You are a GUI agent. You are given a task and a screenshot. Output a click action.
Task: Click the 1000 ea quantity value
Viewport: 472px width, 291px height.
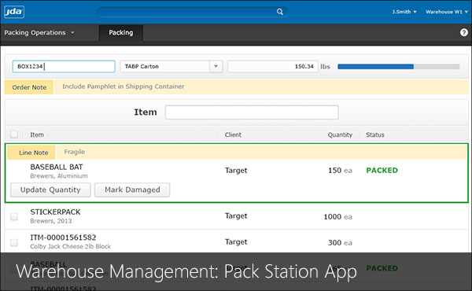(x=337, y=216)
